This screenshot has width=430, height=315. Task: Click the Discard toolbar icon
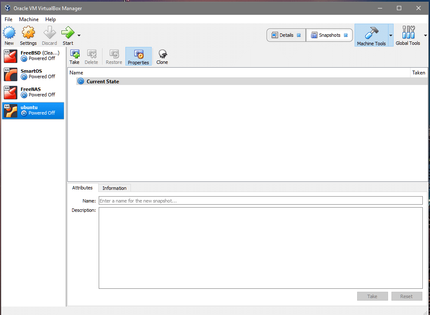point(50,33)
